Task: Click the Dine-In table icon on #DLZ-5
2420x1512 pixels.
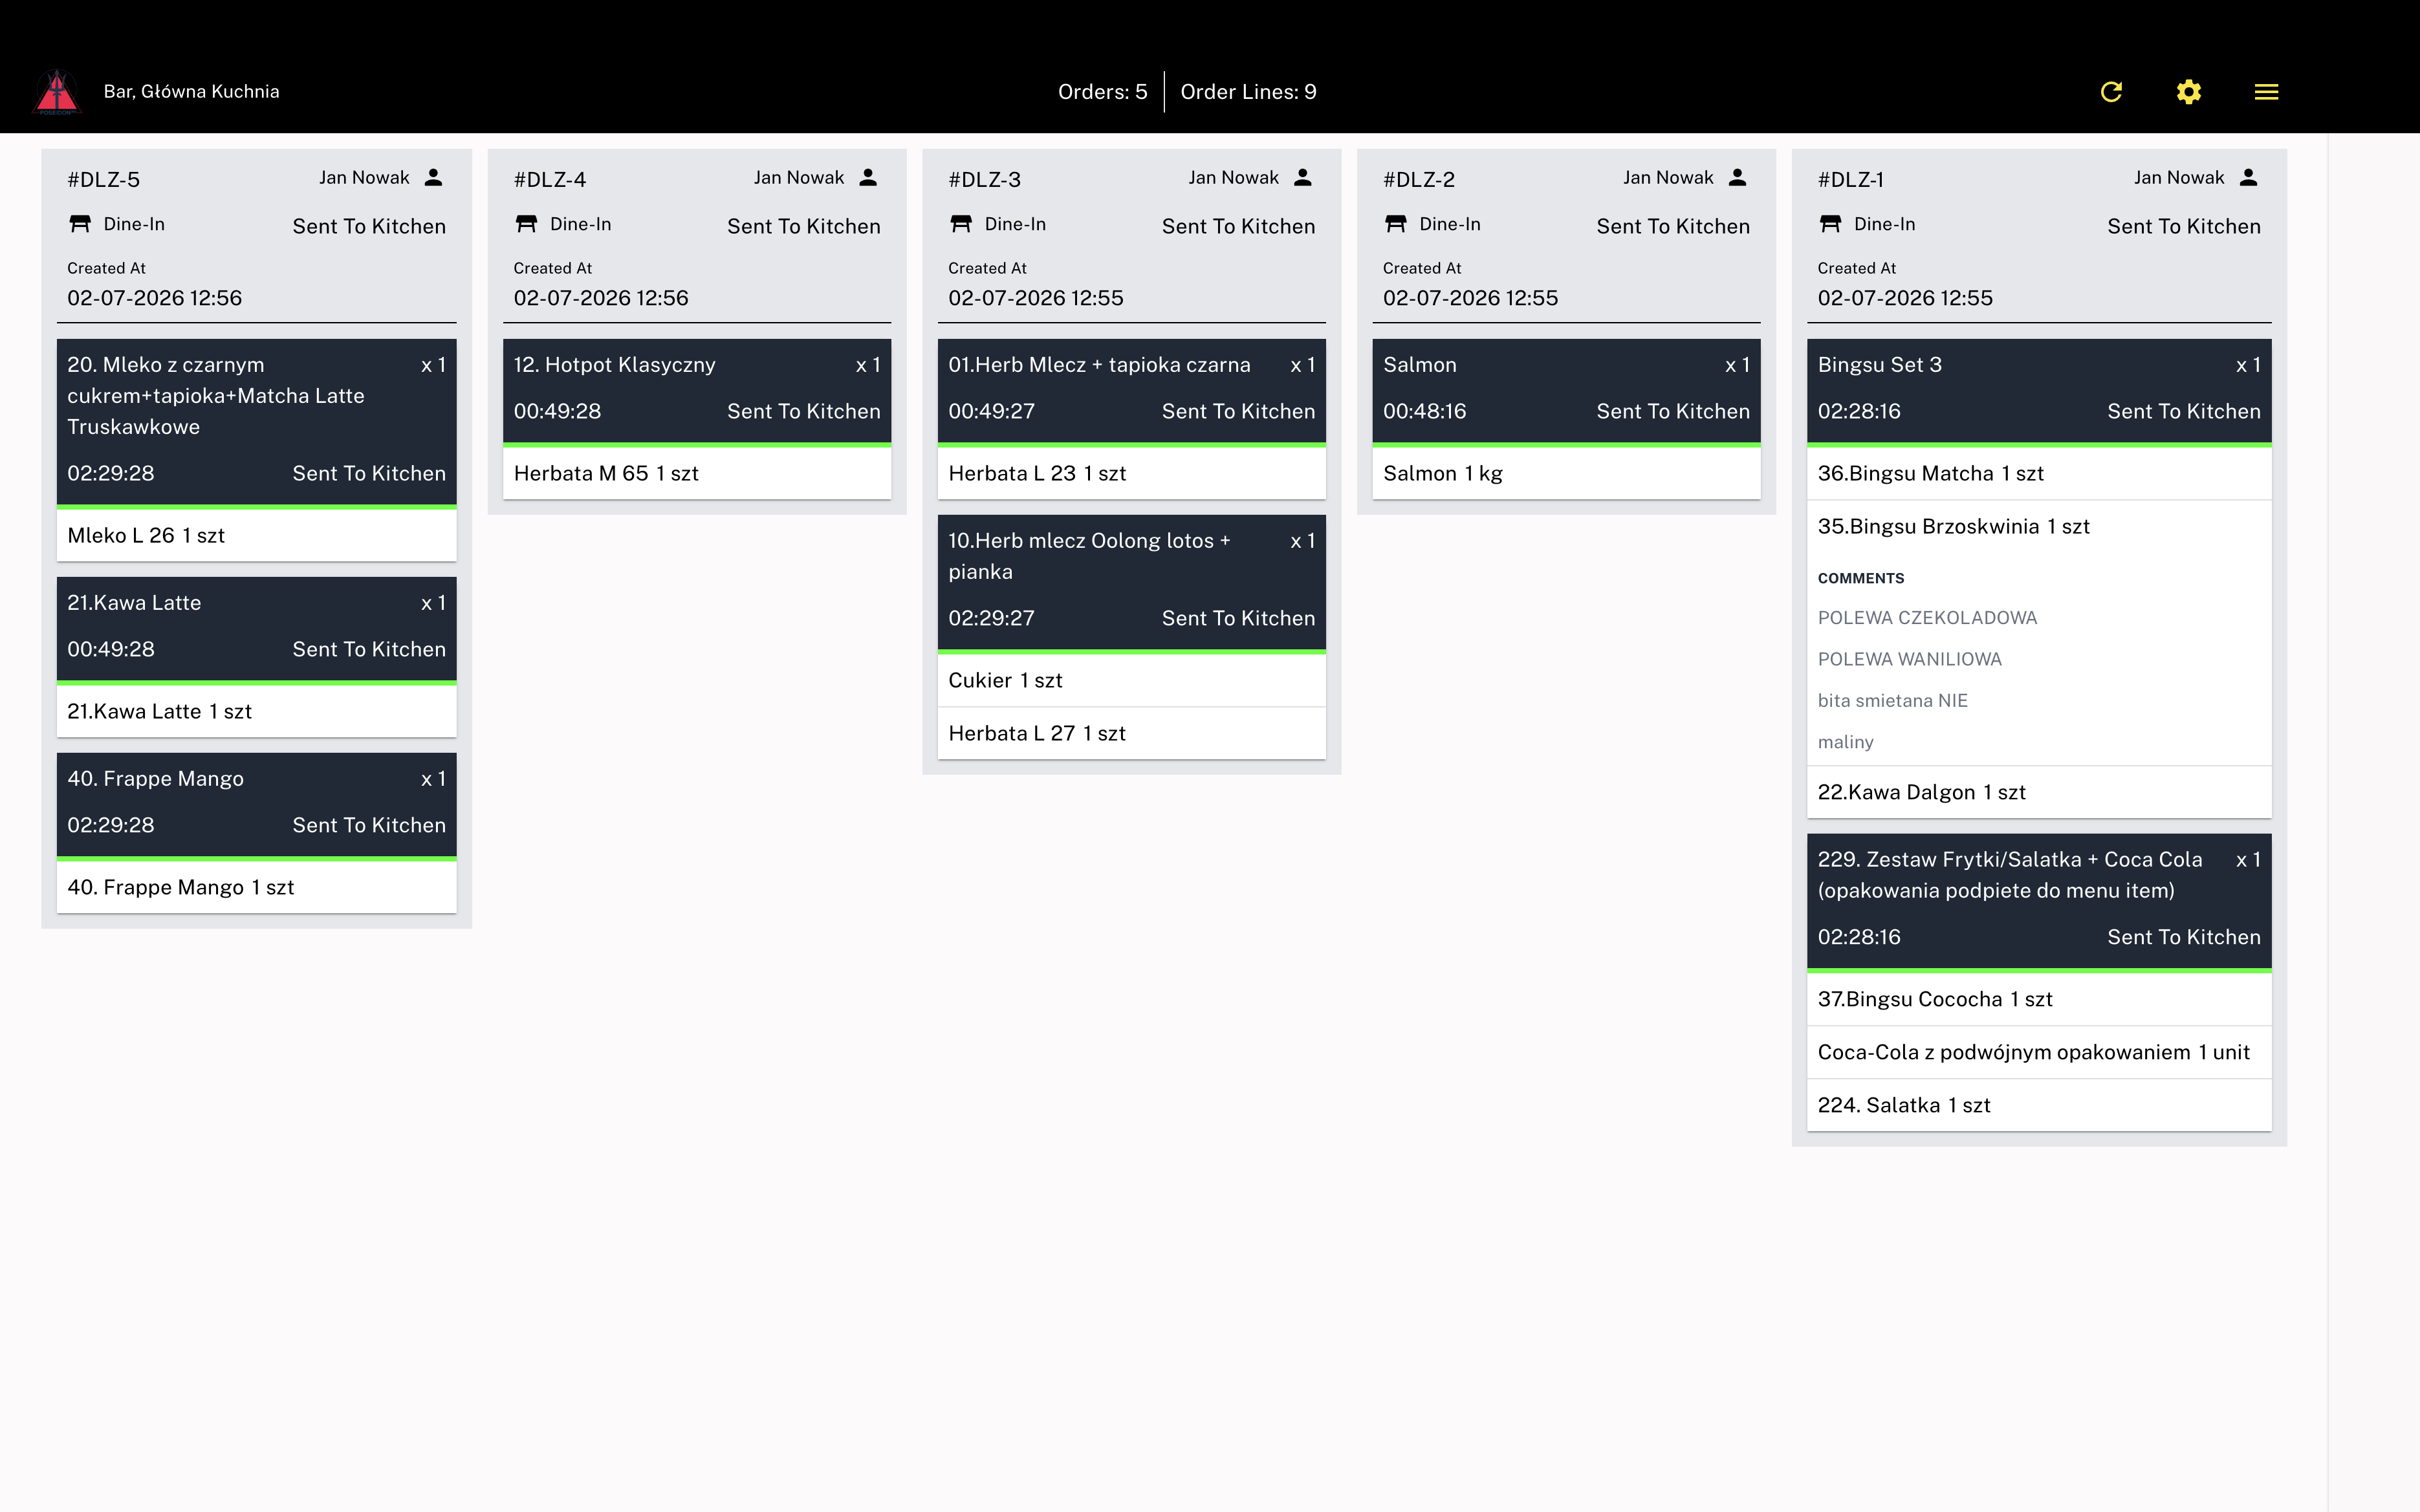Action: click(x=80, y=224)
